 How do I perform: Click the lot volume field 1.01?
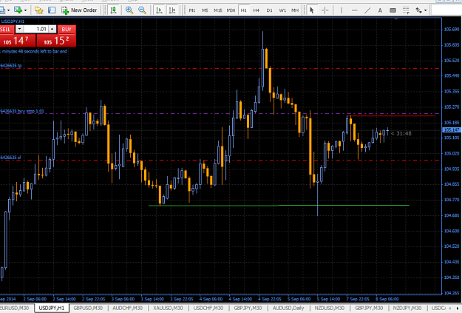tap(35, 29)
